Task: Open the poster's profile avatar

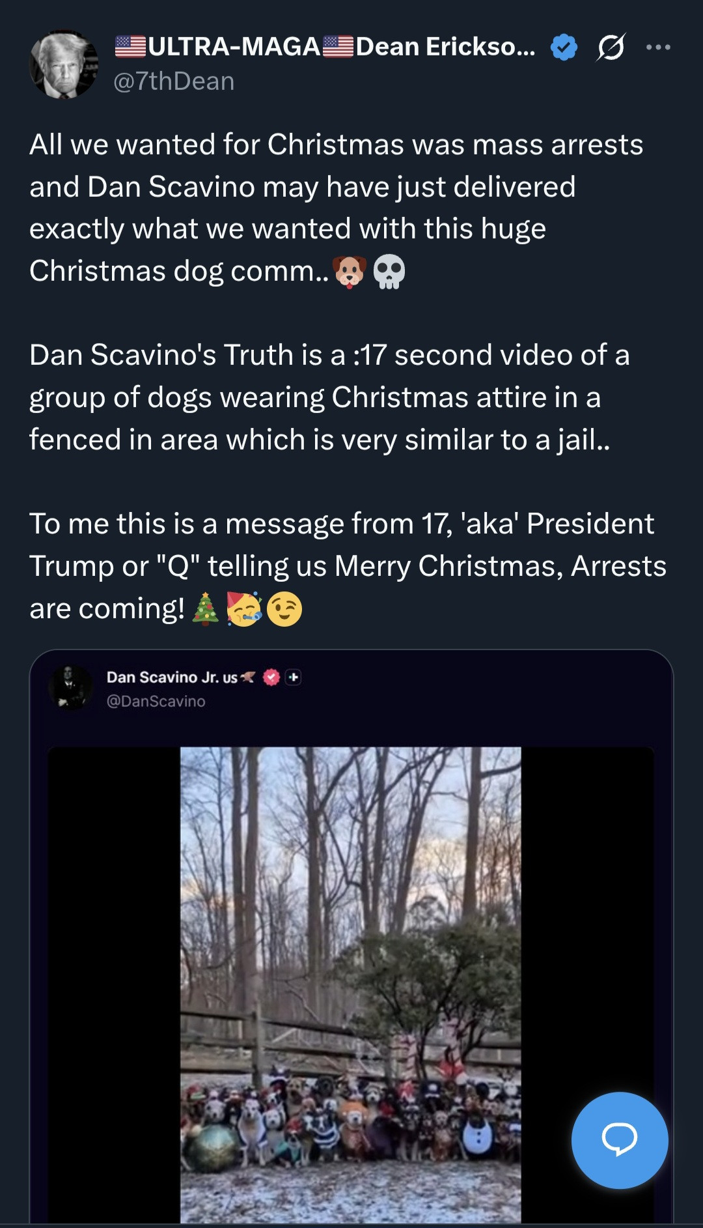Action: click(63, 64)
